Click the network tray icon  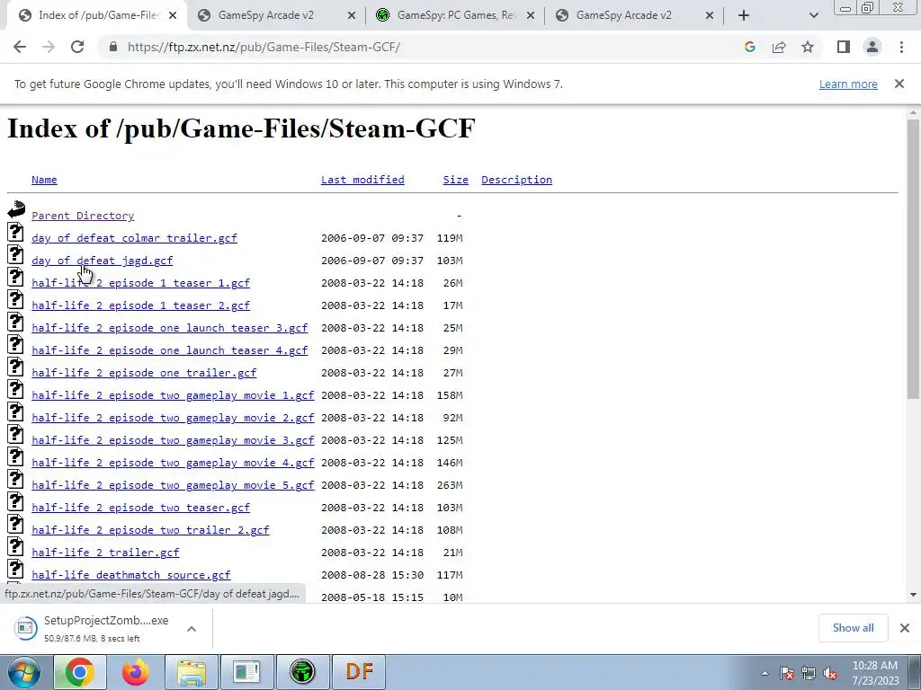click(809, 673)
